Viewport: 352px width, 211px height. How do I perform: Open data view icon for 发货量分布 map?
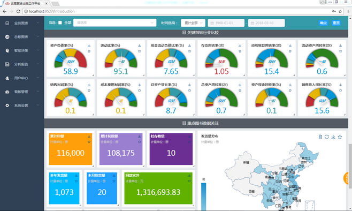[320, 137]
